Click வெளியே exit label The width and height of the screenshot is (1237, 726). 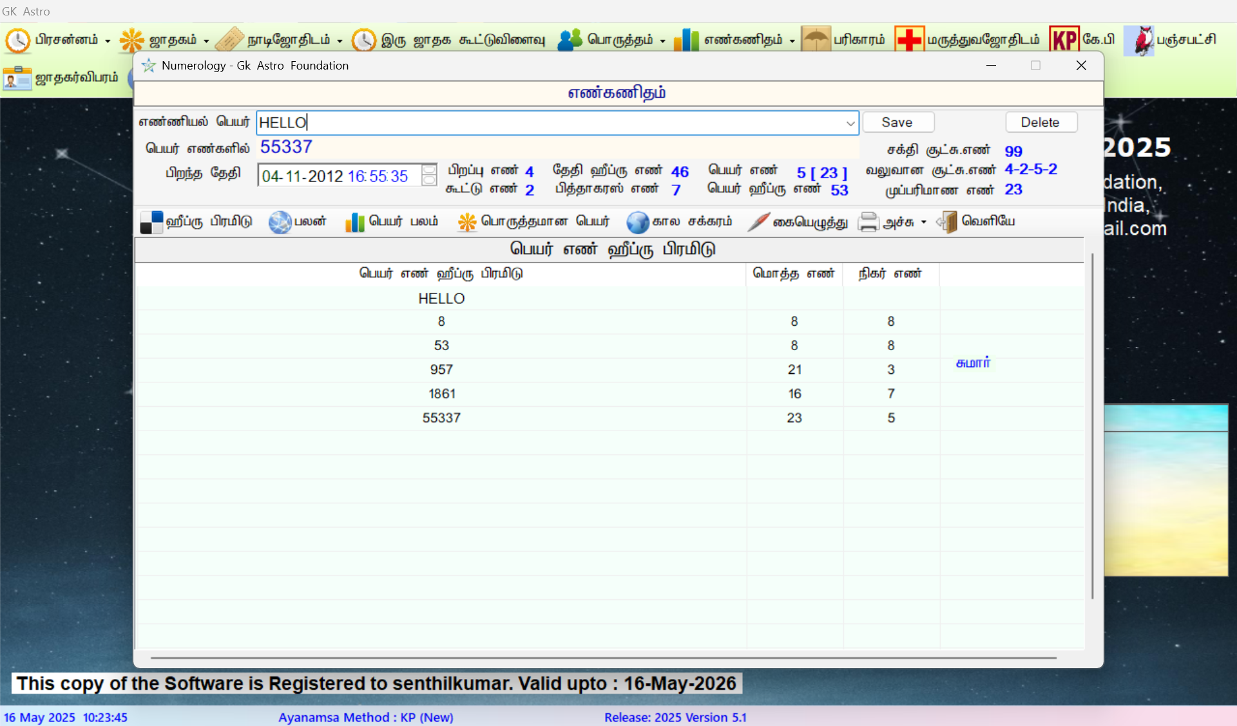[988, 221]
